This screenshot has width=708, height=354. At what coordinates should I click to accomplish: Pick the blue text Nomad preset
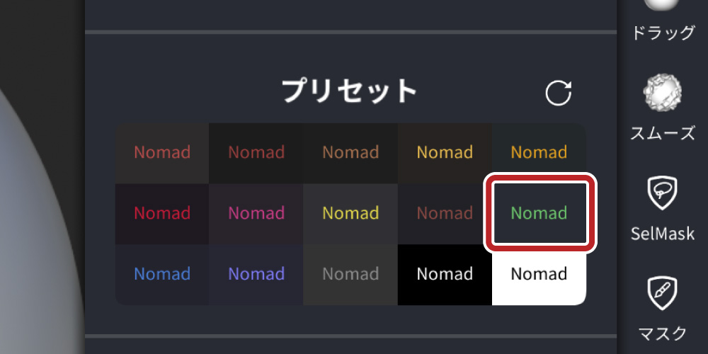pos(162,274)
